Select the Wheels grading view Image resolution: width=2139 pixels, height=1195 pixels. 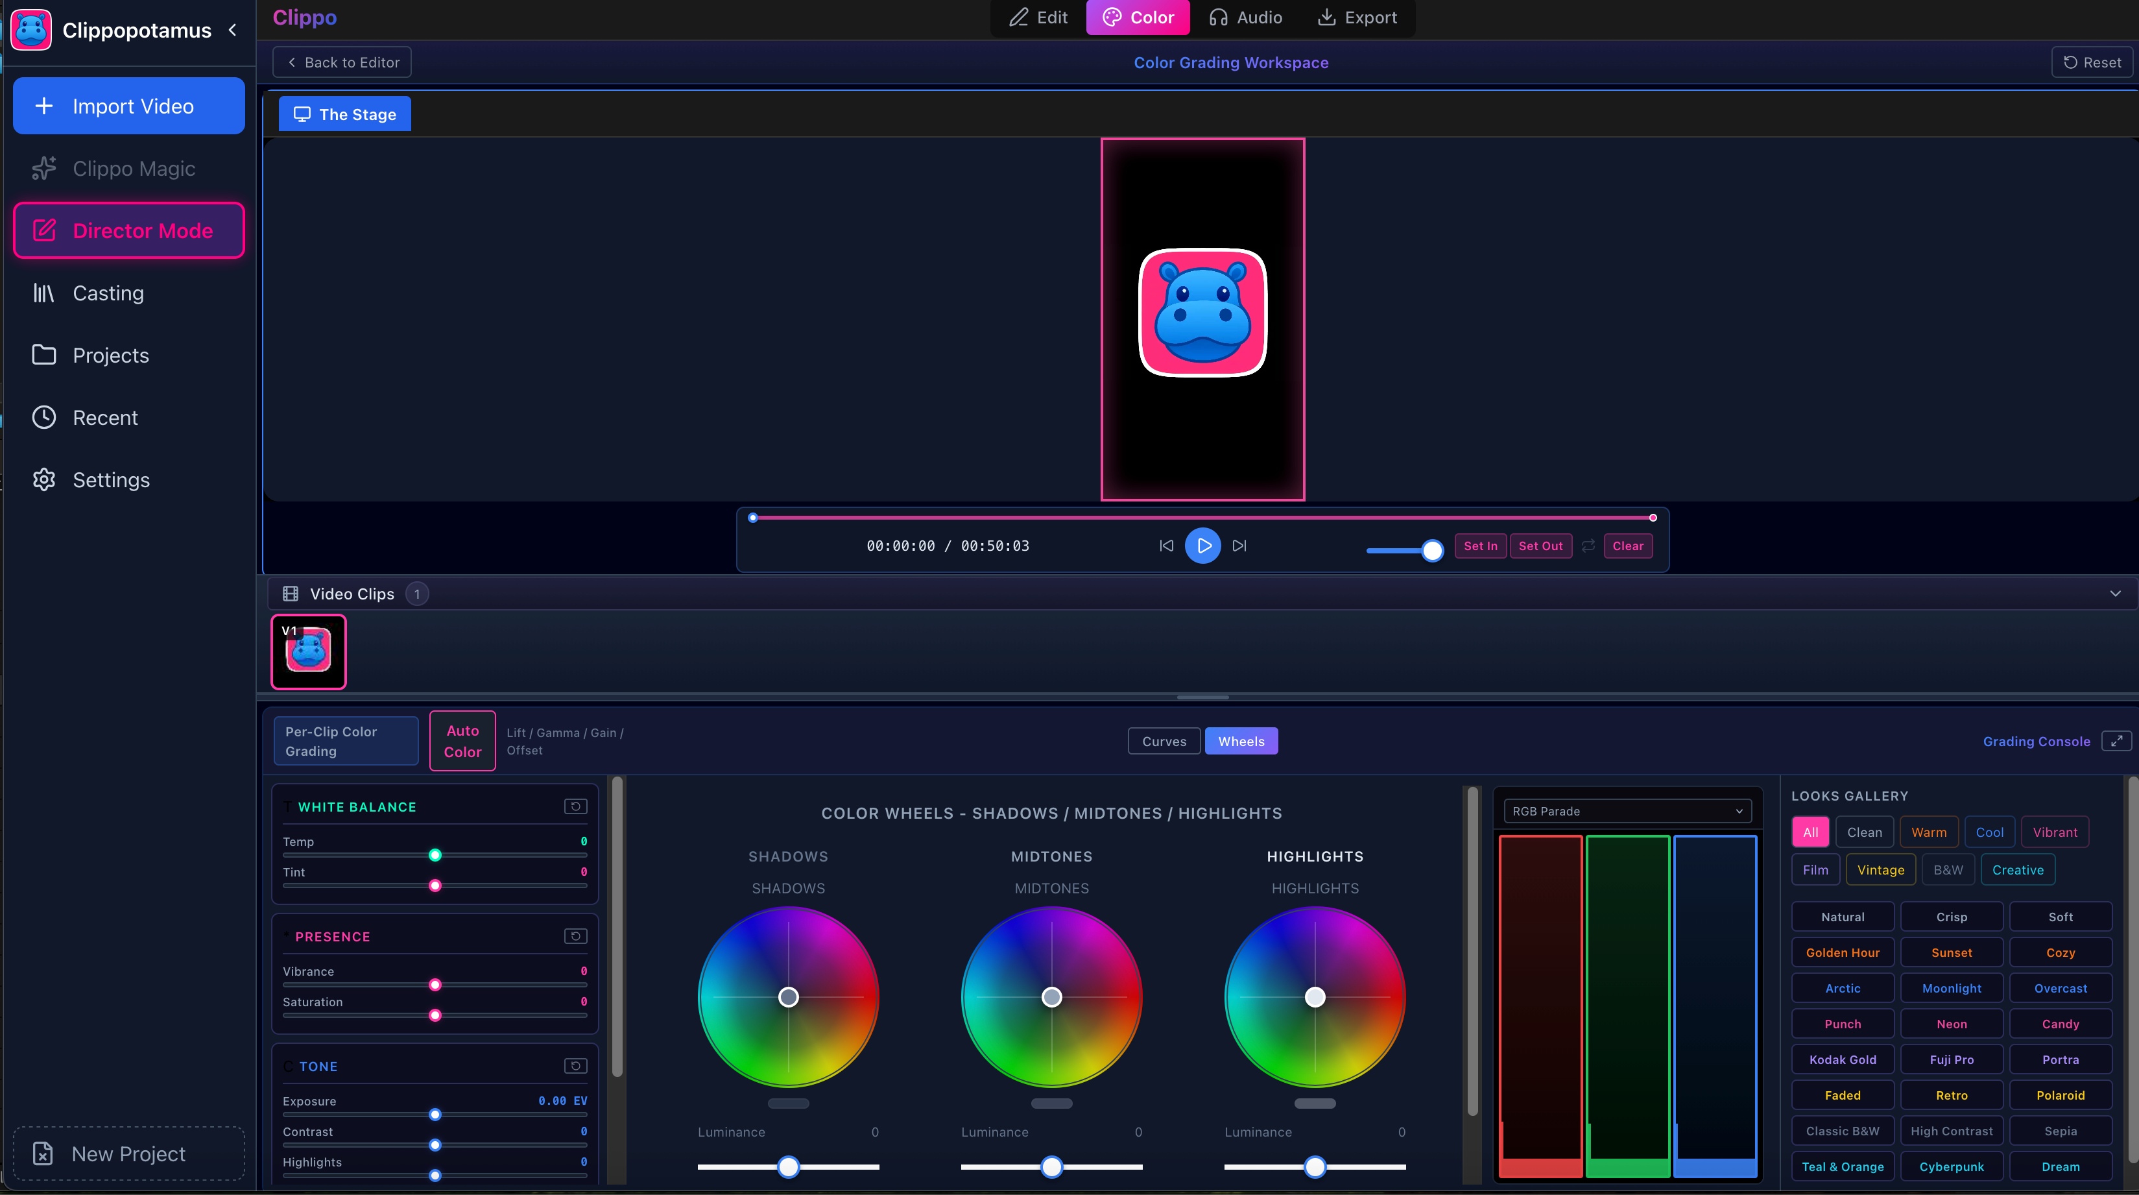click(1241, 741)
